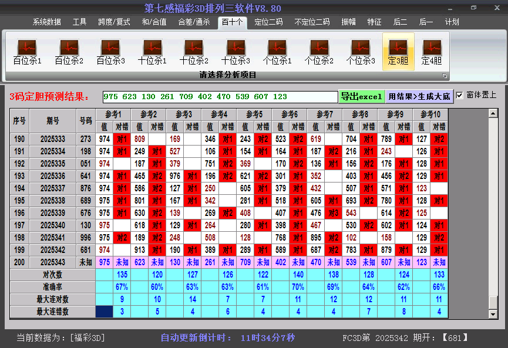This screenshot has width=508, height=348.
Task: Open the 十位杀3 analysis tool
Action: point(235,50)
